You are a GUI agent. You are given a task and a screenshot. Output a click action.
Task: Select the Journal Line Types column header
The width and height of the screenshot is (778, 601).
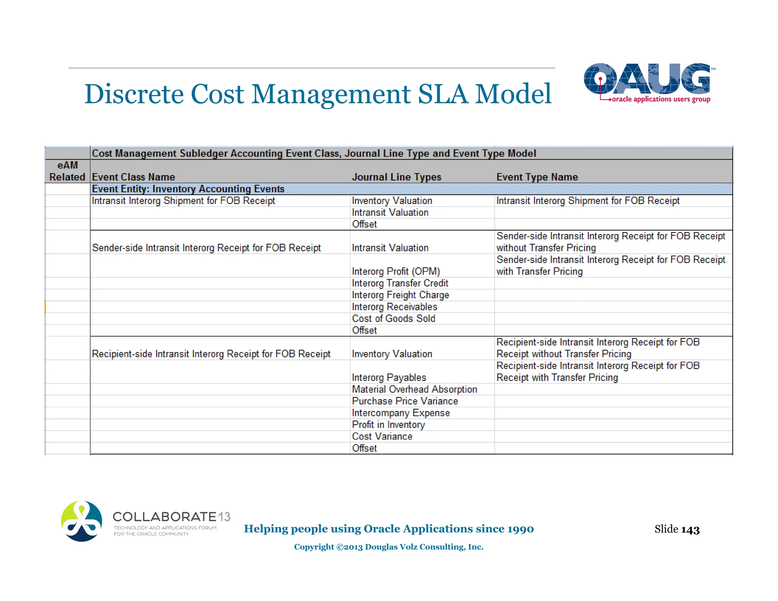point(396,177)
